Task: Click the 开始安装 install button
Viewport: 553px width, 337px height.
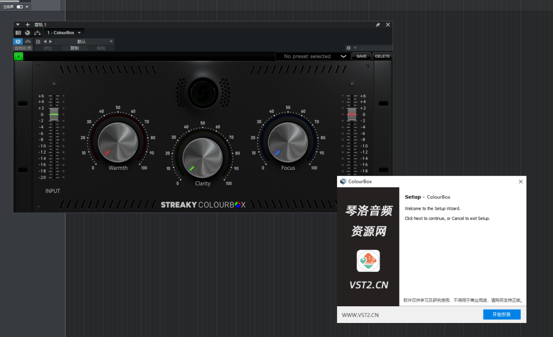Action: pyautogui.click(x=502, y=314)
